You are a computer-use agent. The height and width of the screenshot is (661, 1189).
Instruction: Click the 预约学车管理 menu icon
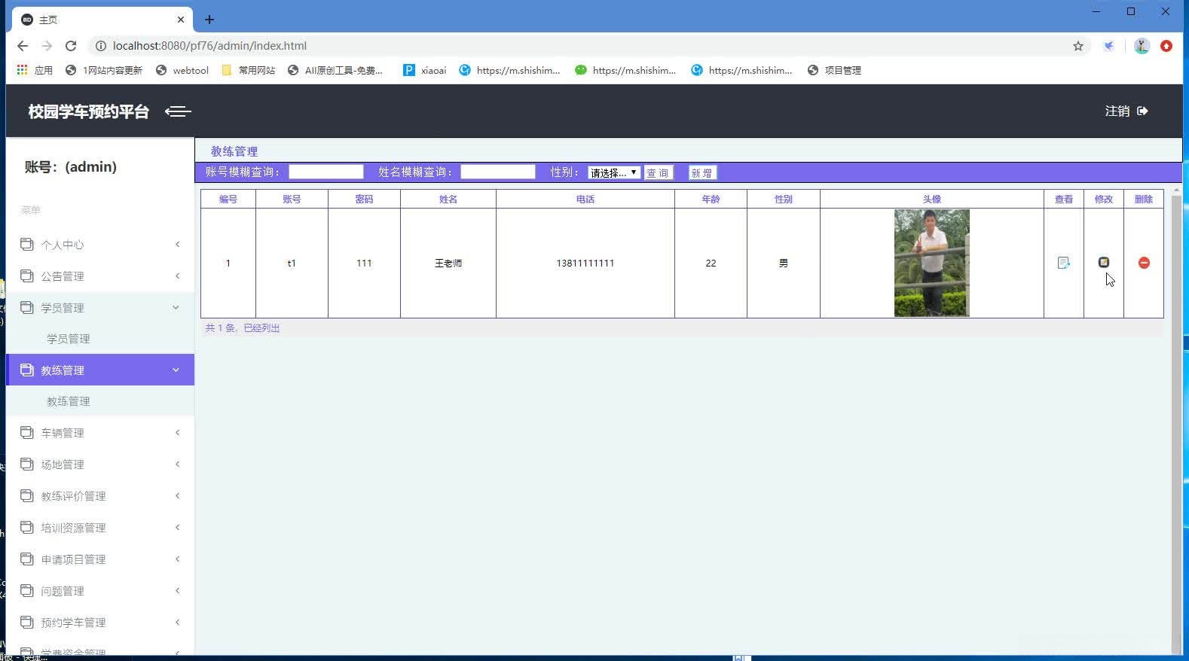pyautogui.click(x=27, y=622)
